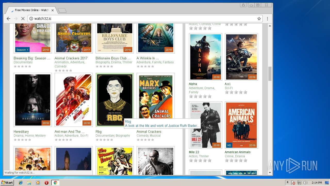330x186 pixels.
Task: Open the Animal Crackers 2017 title link
Action: click(x=71, y=58)
